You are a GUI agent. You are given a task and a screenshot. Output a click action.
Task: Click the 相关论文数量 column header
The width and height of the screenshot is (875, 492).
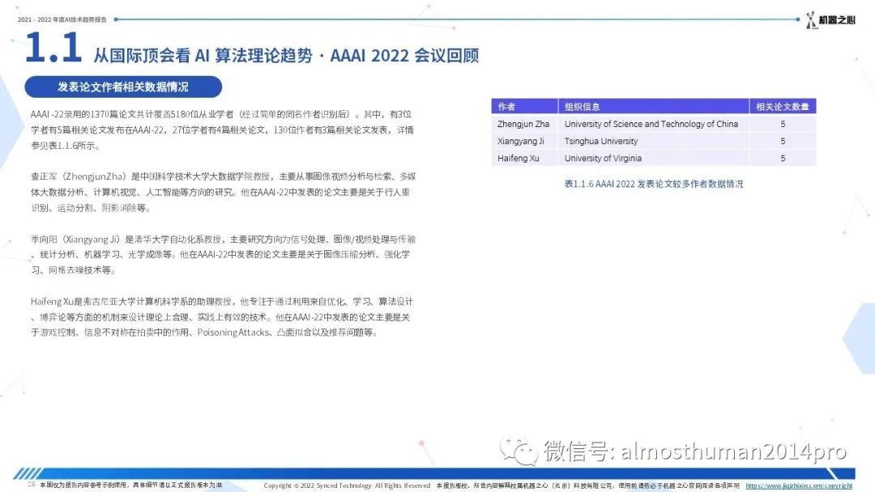782,106
